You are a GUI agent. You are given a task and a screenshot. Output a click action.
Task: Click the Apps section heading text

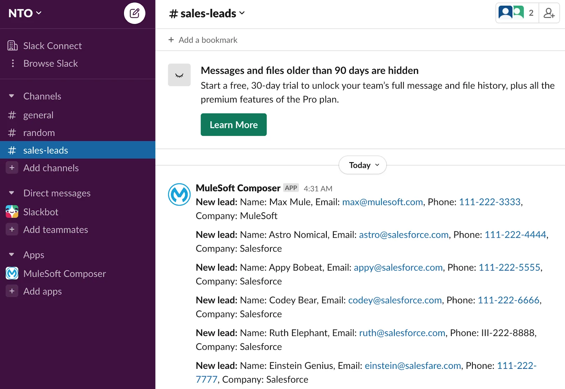(34, 255)
